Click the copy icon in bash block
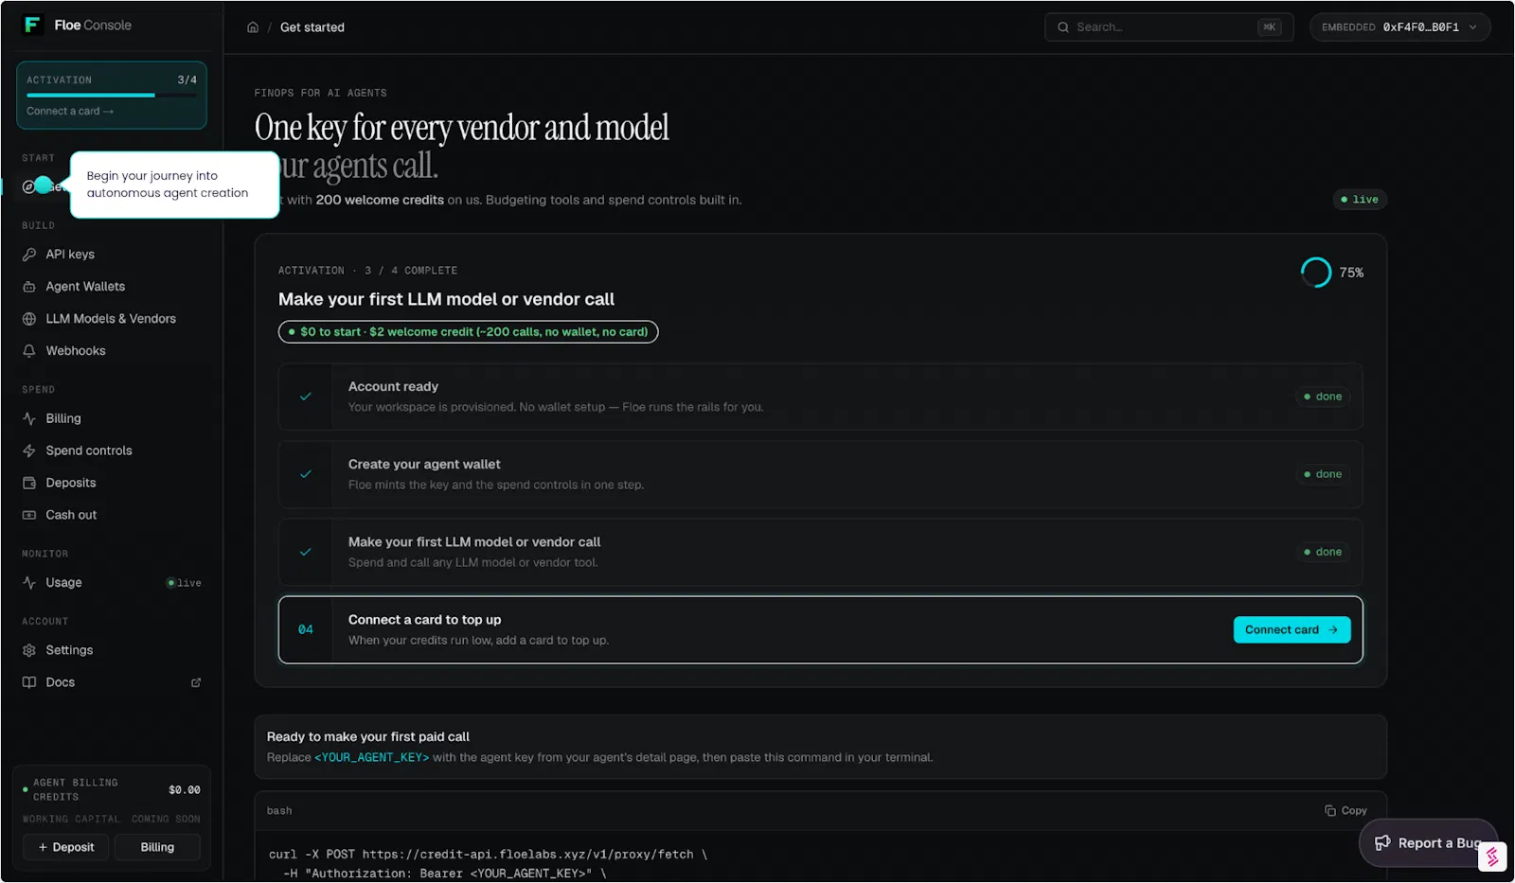This screenshot has width=1515, height=883. click(1330, 811)
